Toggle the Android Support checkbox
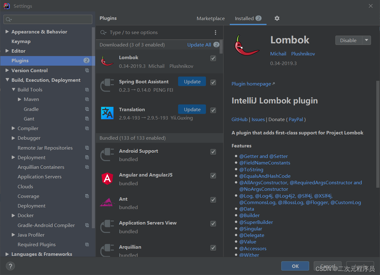 click(x=213, y=152)
